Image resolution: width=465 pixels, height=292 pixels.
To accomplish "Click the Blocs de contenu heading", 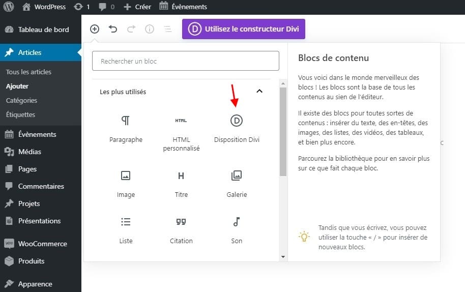I will click(x=333, y=58).
